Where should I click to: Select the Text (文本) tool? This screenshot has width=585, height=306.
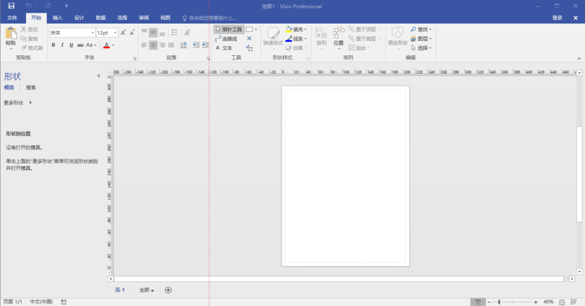click(224, 48)
